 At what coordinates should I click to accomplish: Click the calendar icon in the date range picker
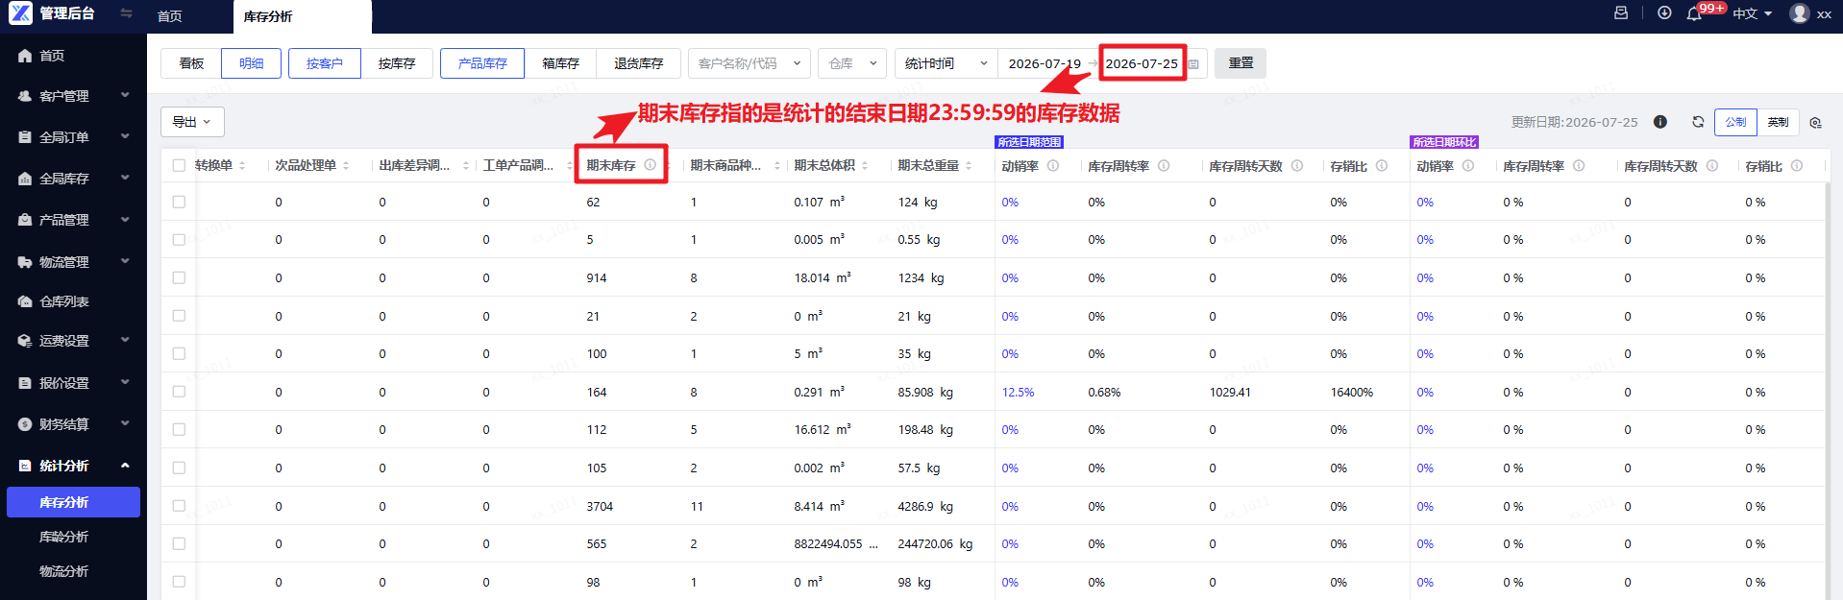click(1193, 64)
